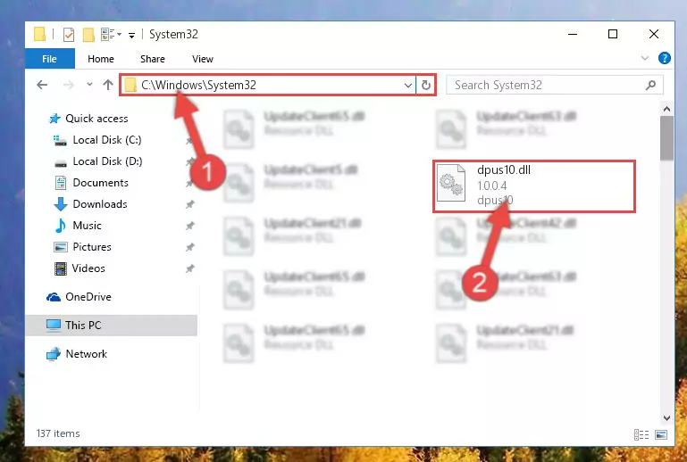Viewport: 687px width, 462px height.
Task: Close the System32 window
Action: [x=654, y=34]
